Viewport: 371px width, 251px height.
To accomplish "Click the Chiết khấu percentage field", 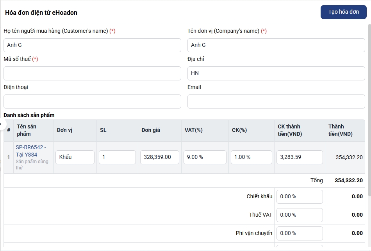I will [300, 197].
